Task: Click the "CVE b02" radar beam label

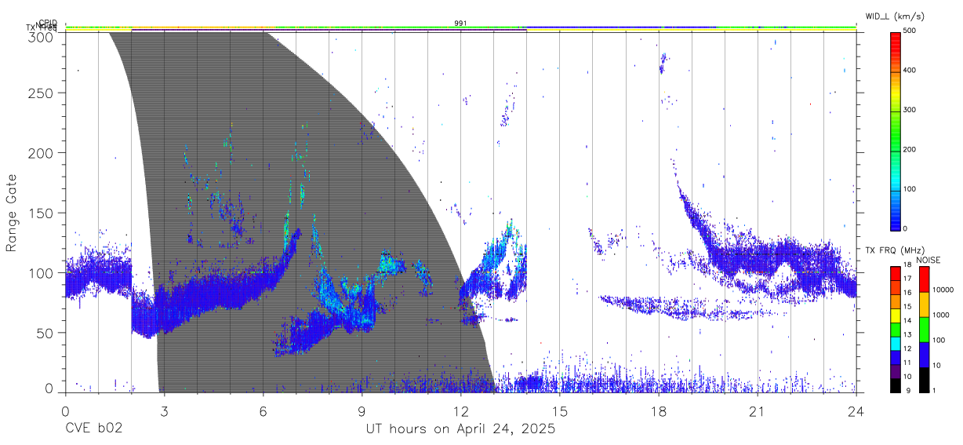Action: pyautogui.click(x=93, y=429)
